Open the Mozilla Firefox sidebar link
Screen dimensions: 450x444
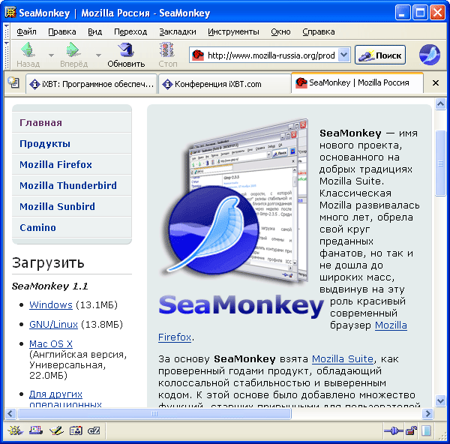click(55, 165)
